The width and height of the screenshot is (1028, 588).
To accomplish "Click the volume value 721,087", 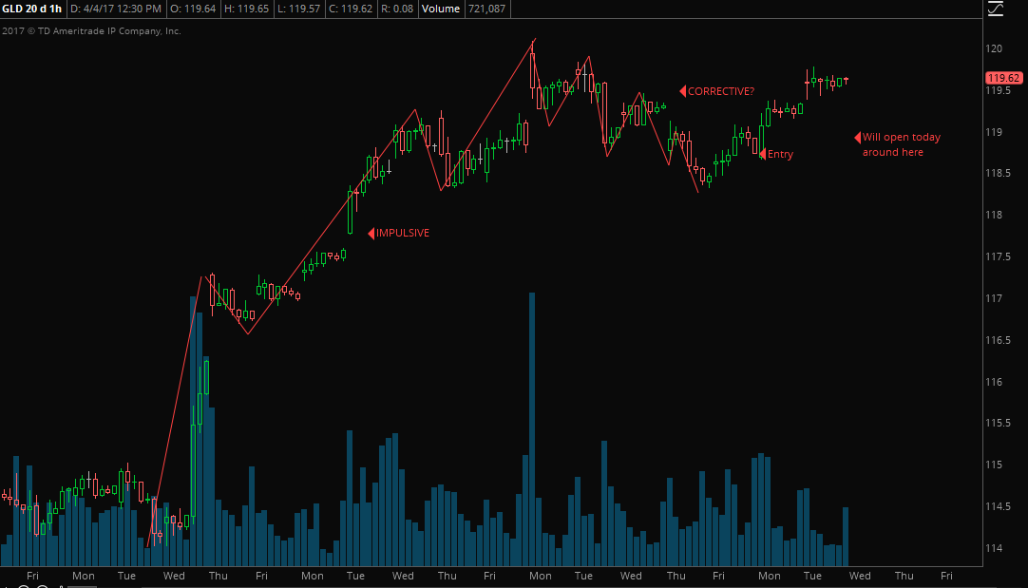I will pos(486,9).
